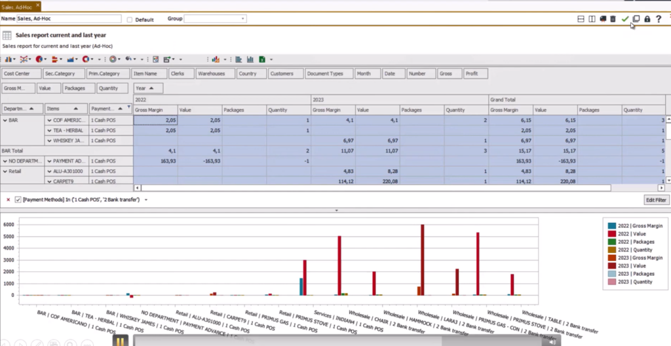Remove filter using the red X
The image size is (671, 346).
click(x=8, y=199)
